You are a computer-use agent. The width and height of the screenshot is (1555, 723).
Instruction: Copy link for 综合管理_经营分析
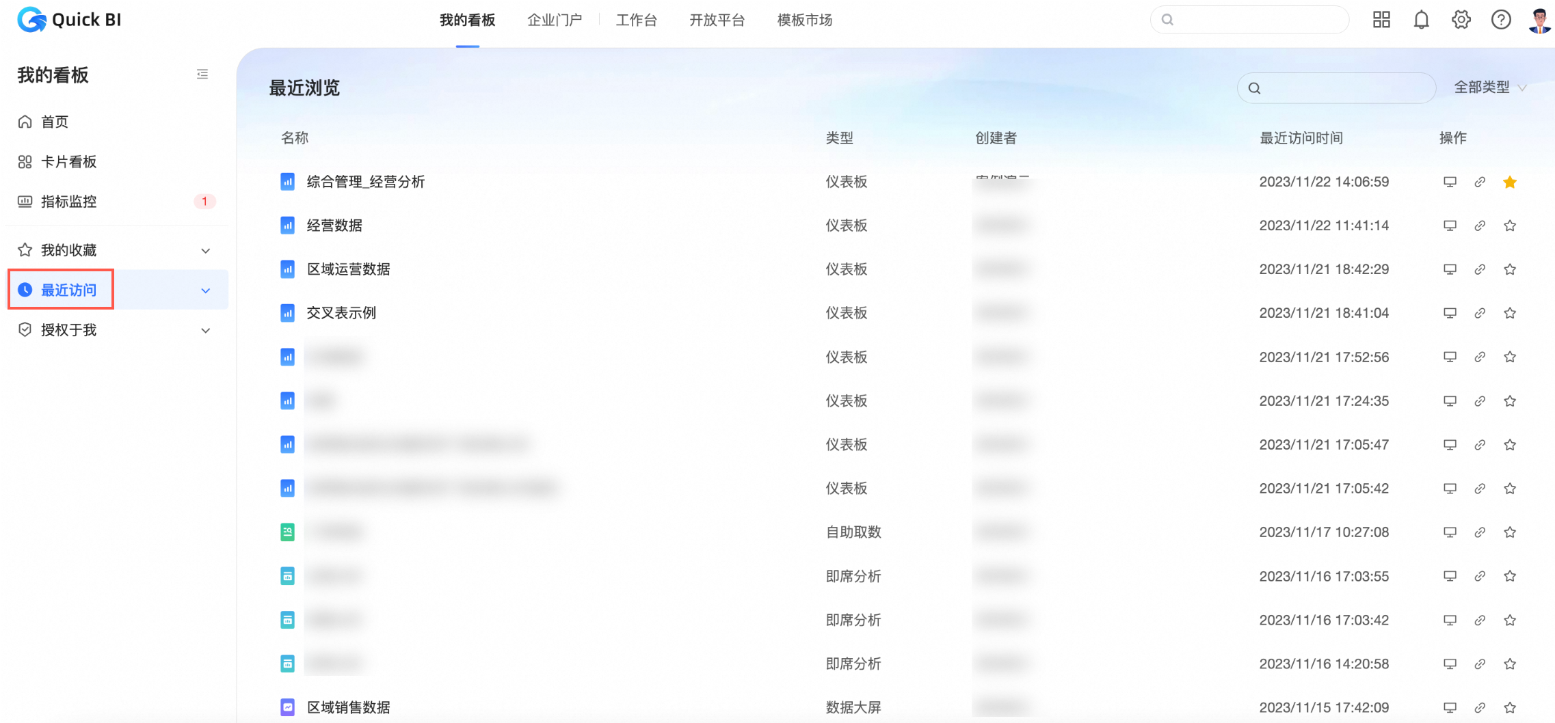[1480, 182]
